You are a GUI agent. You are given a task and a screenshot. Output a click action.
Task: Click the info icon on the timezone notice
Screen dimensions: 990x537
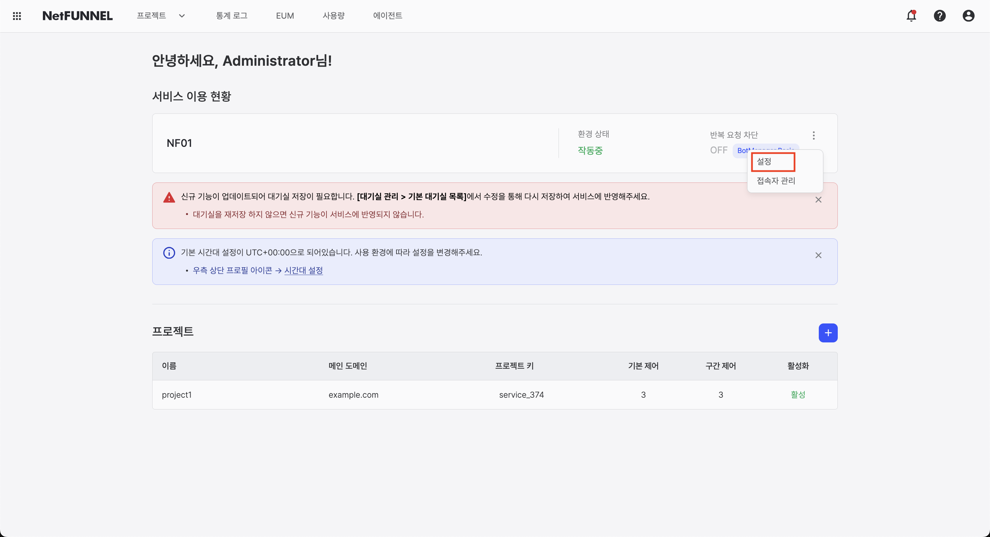point(169,252)
